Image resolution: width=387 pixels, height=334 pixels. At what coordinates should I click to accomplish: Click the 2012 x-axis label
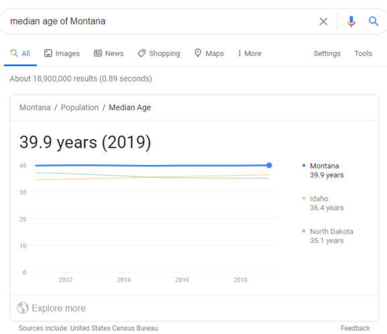(x=65, y=280)
